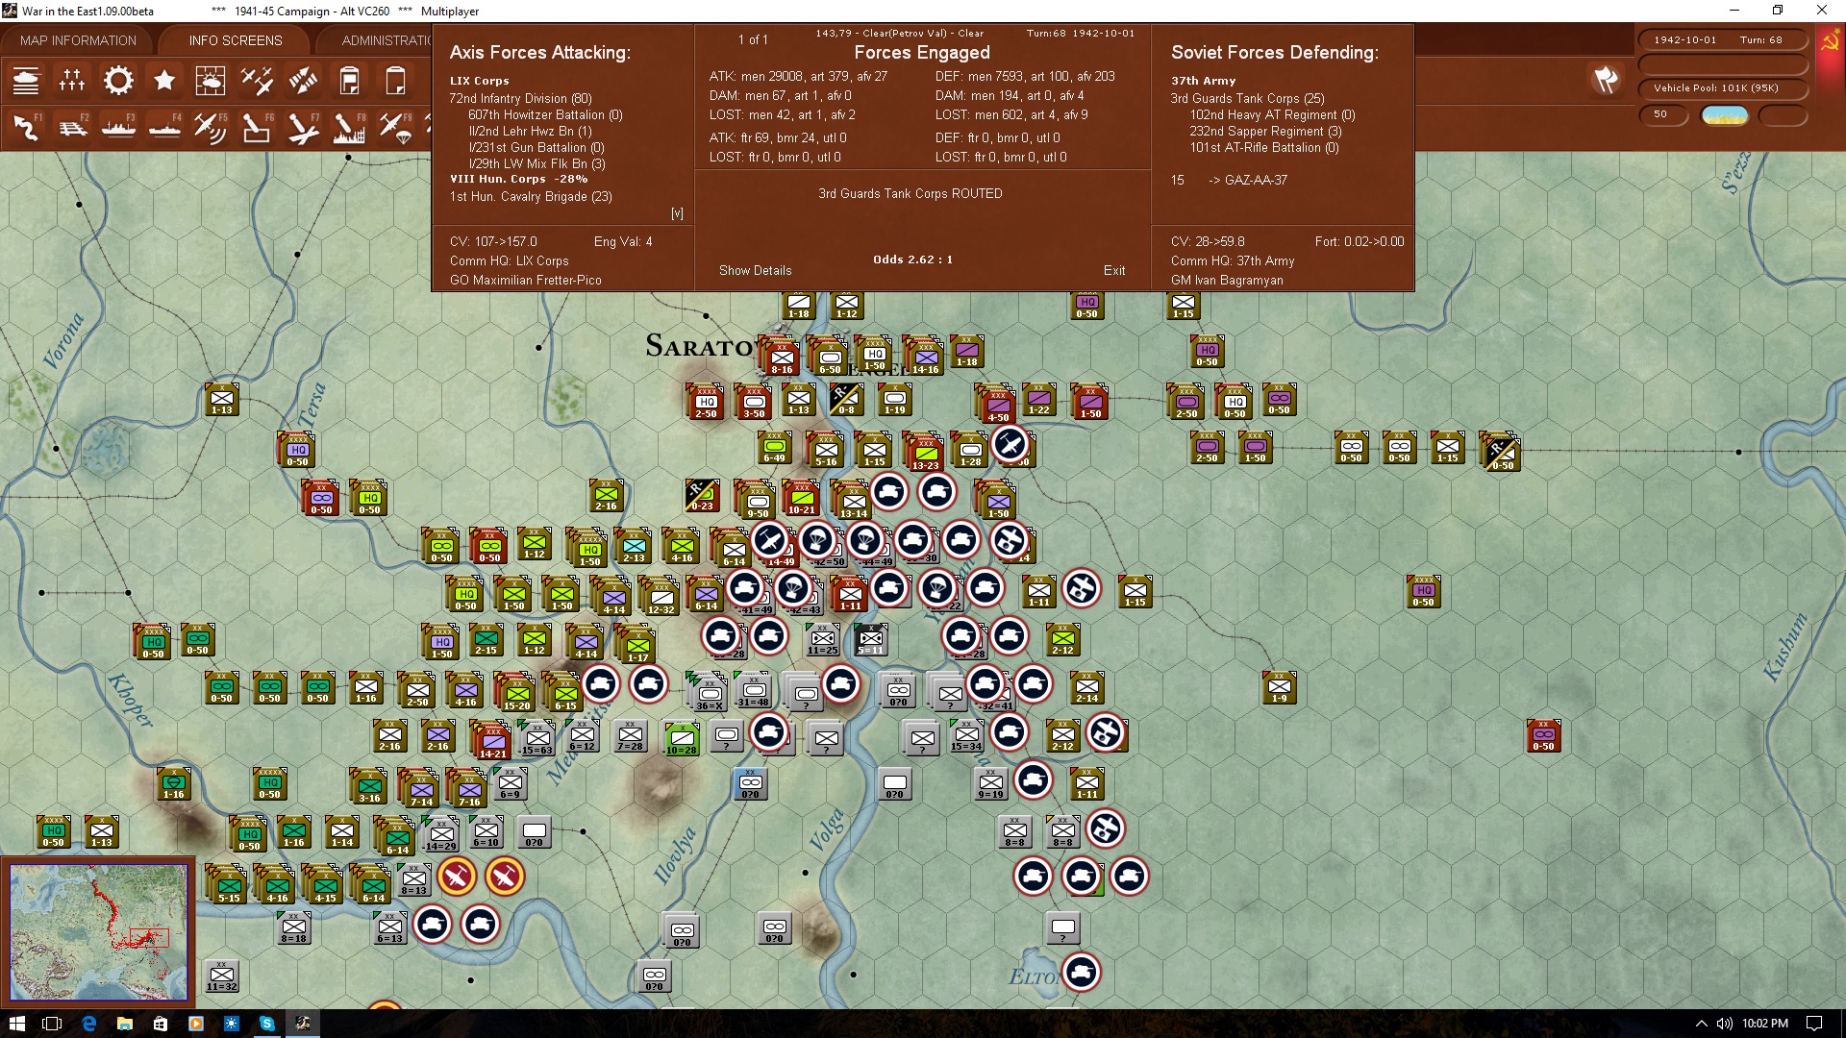The image size is (1846, 1038).
Task: Click the 102nd Heavy AT Regiment line
Action: click(1272, 114)
